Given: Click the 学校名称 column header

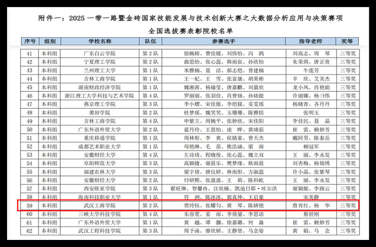Looking at the screenshot, I should click(99, 41).
